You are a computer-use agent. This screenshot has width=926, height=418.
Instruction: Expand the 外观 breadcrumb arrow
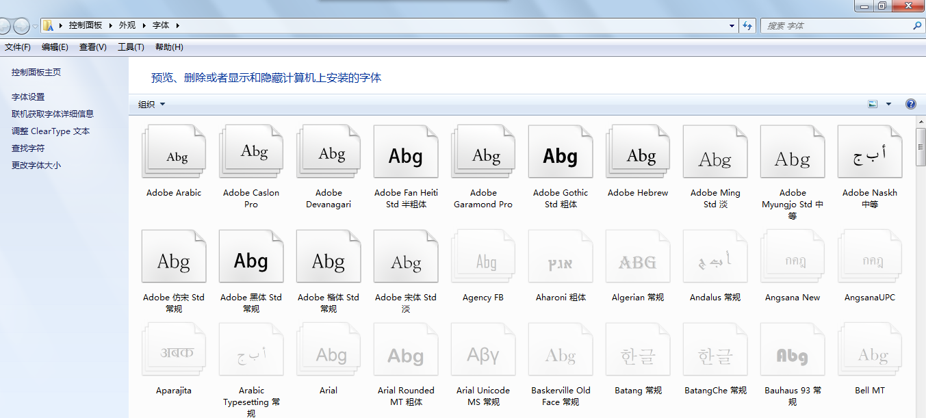click(144, 25)
